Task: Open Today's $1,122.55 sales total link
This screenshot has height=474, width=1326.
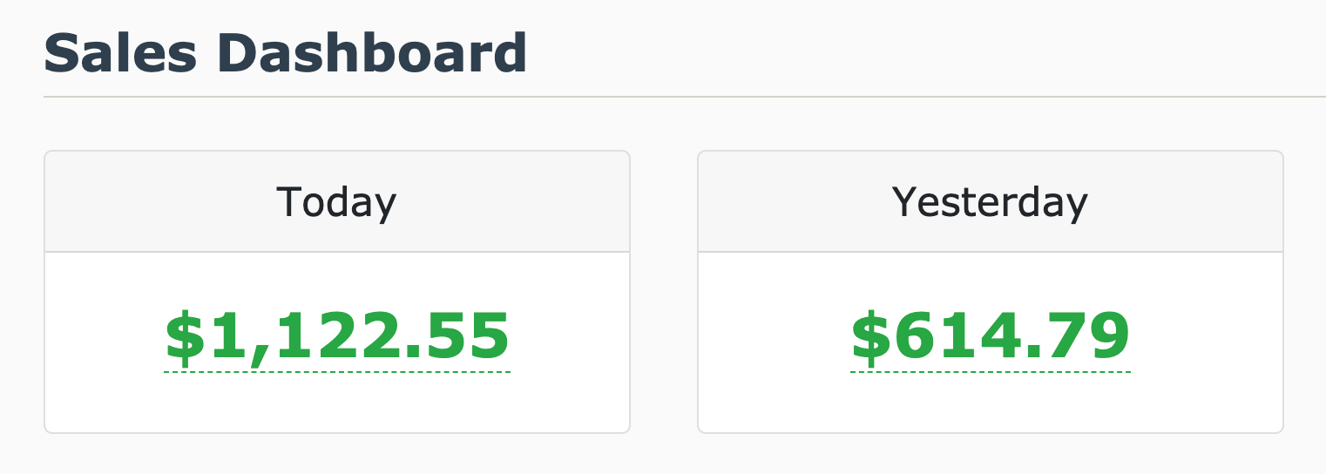Action: (336, 336)
